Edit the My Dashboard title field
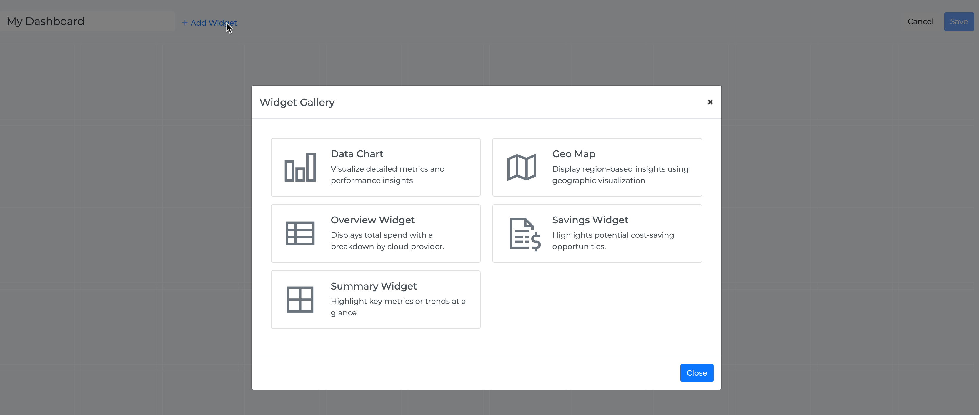This screenshot has width=979, height=415. 87,21
